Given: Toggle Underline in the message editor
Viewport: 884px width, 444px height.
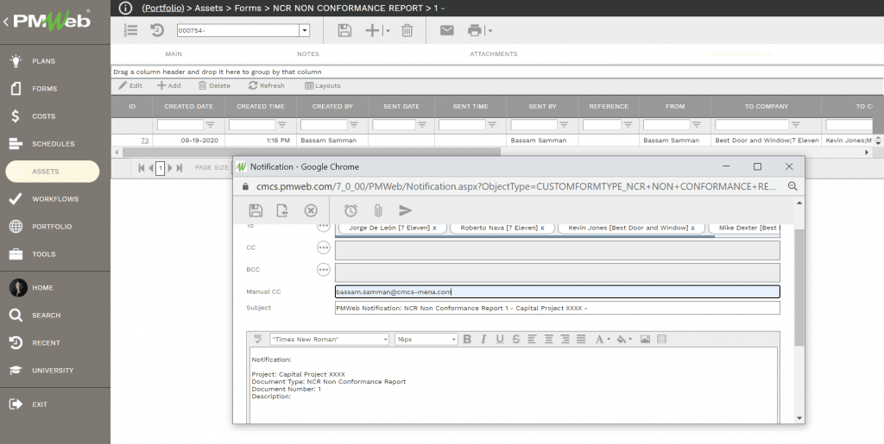Looking at the screenshot, I should point(500,339).
